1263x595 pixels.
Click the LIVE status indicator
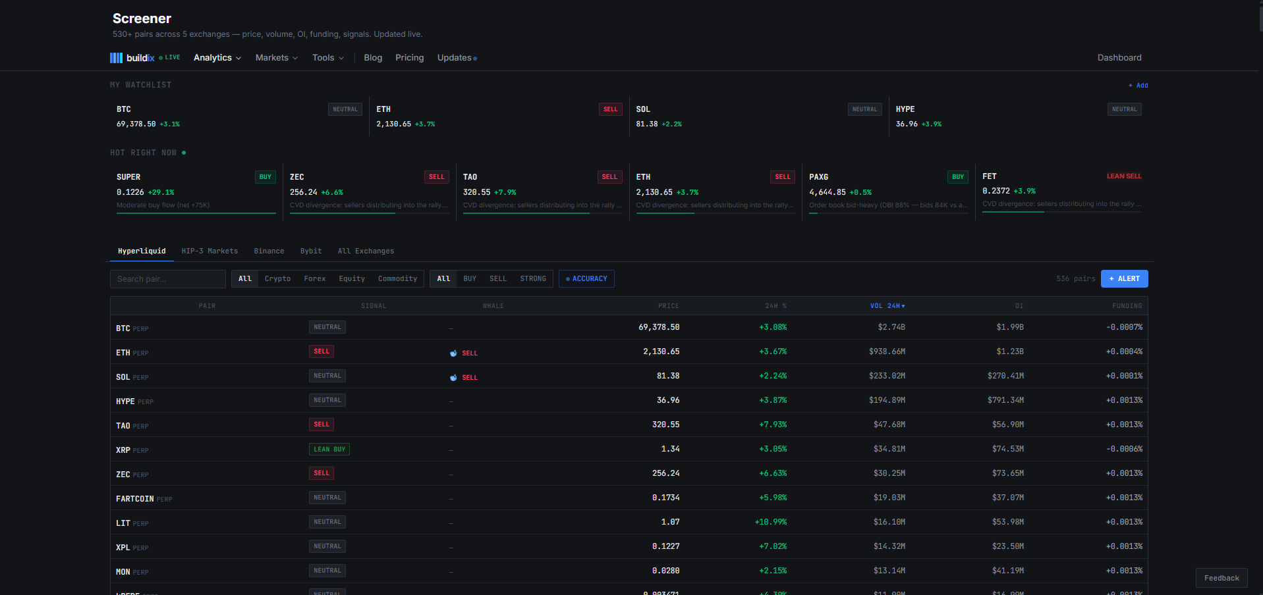click(169, 57)
